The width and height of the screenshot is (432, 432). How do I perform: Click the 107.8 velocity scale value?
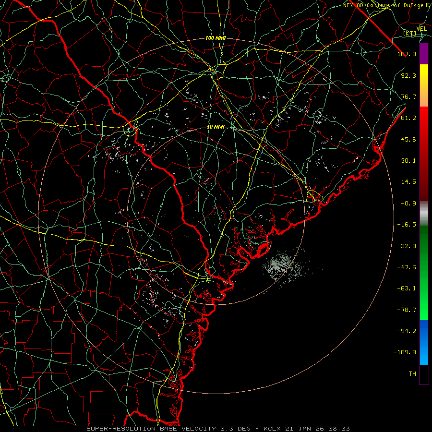coord(407,54)
